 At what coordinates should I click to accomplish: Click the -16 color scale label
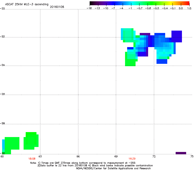pyautogui.click(x=89, y=8)
